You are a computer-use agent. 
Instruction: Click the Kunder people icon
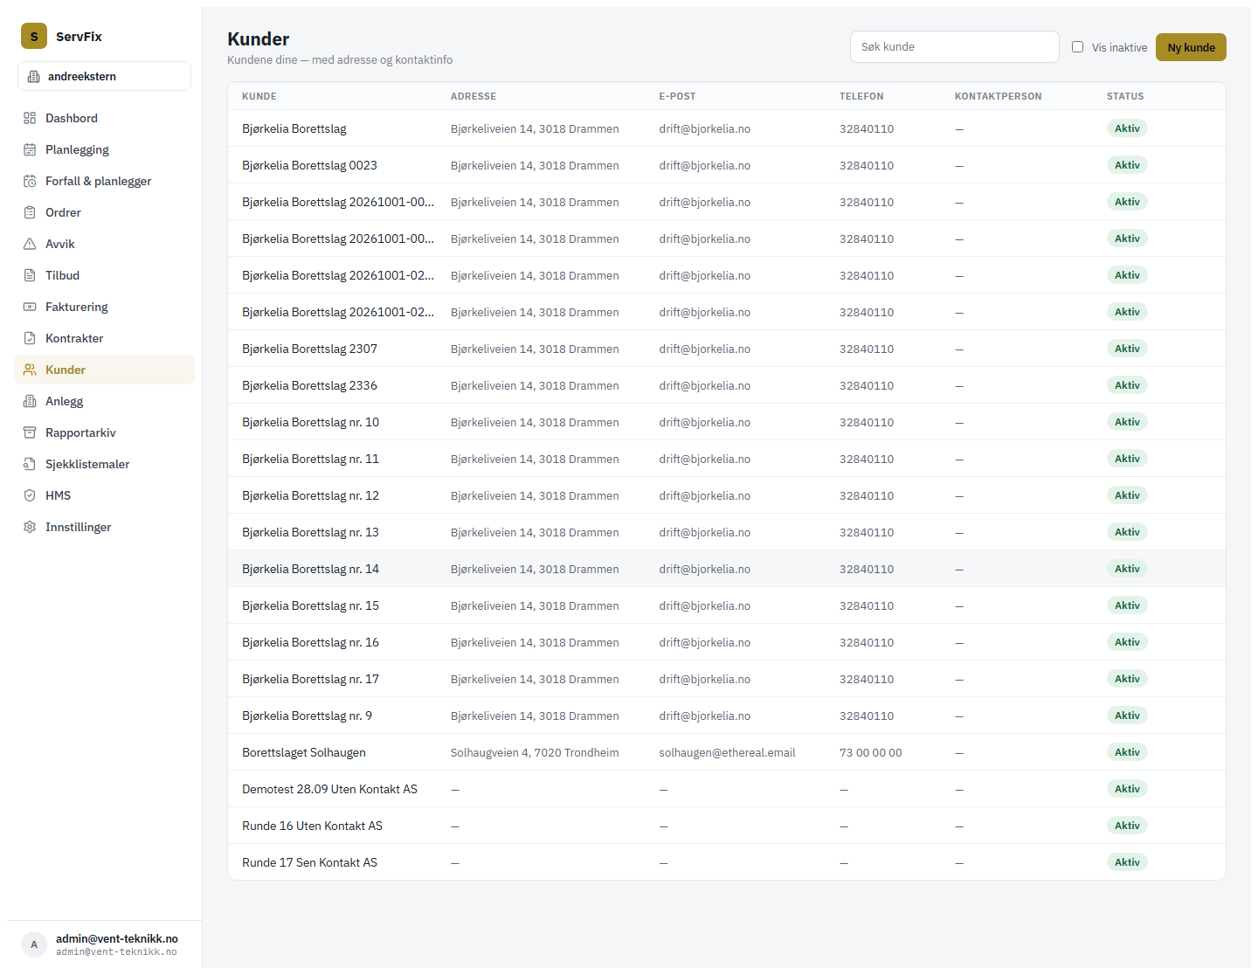(30, 370)
